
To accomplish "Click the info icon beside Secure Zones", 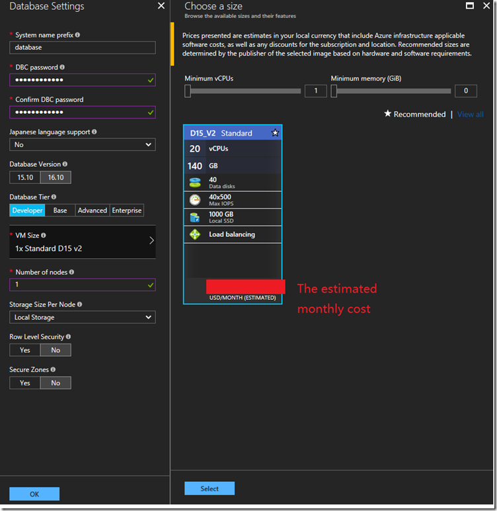I will [x=53, y=369].
